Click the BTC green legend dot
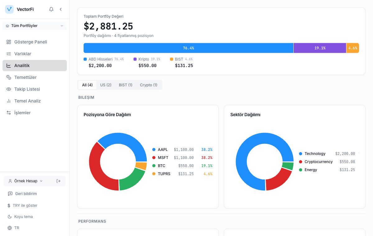The width and height of the screenshot is (373, 236). [x=154, y=166]
